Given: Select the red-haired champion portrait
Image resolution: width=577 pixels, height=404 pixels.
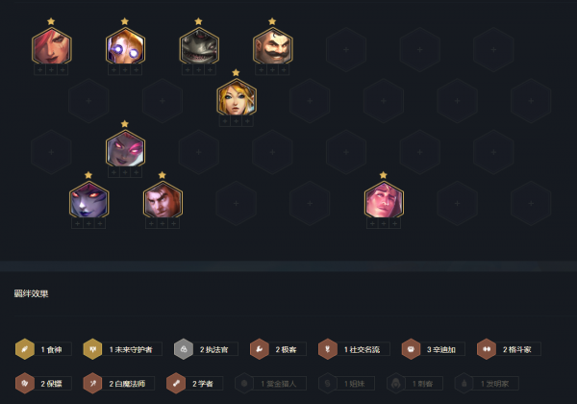Looking at the screenshot, I should pos(52,47).
